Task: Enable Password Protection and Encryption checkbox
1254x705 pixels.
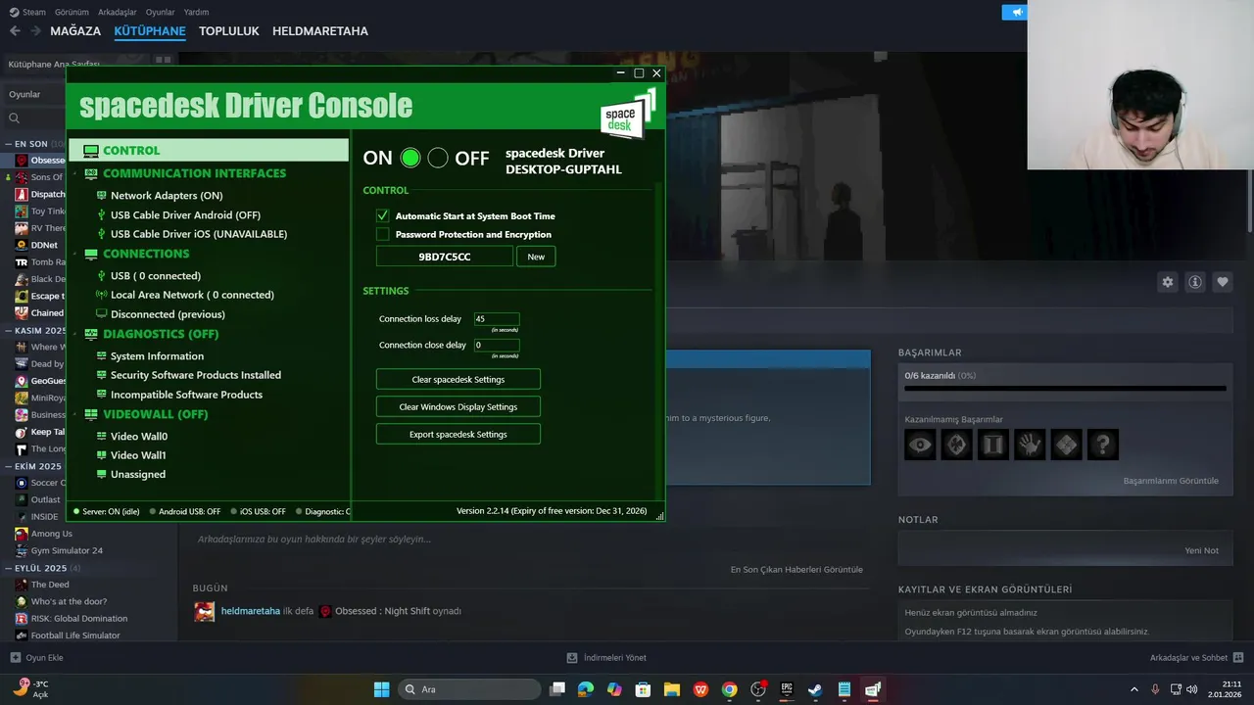Action: pos(383,234)
